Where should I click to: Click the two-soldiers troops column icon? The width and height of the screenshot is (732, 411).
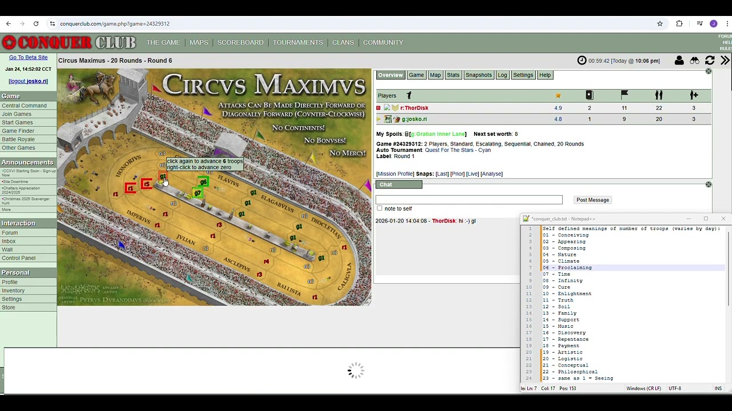click(659, 95)
